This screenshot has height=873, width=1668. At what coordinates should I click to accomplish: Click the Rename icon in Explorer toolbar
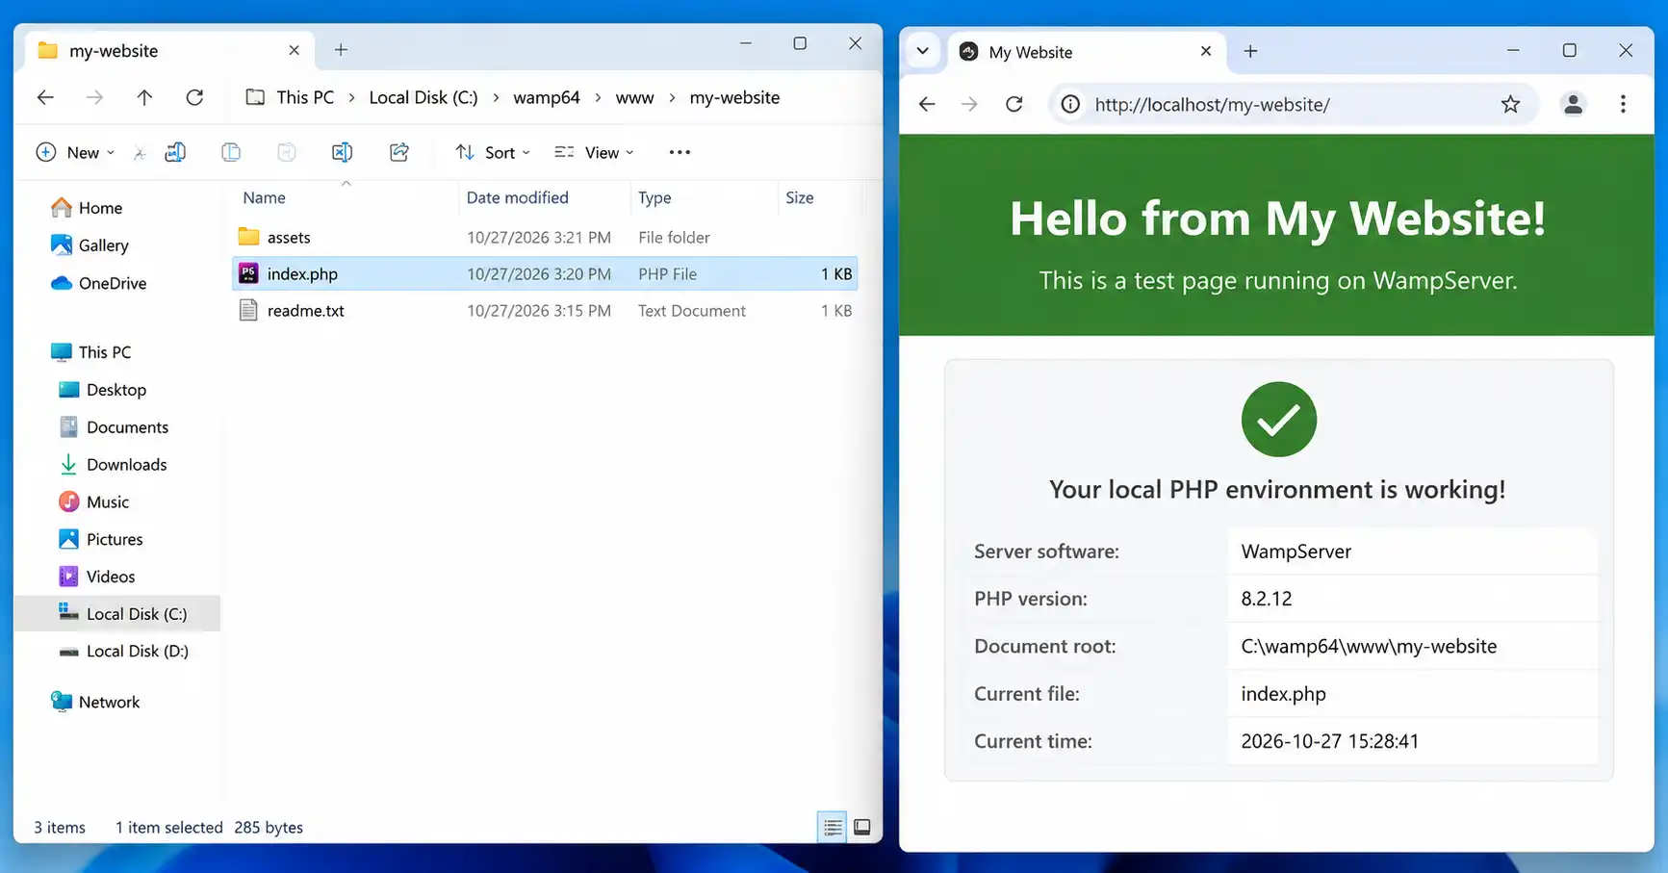click(x=342, y=152)
